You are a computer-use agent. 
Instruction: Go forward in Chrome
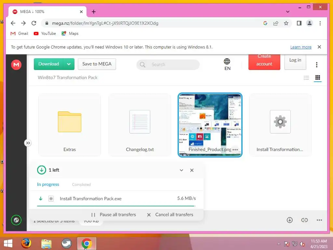tap(23, 23)
